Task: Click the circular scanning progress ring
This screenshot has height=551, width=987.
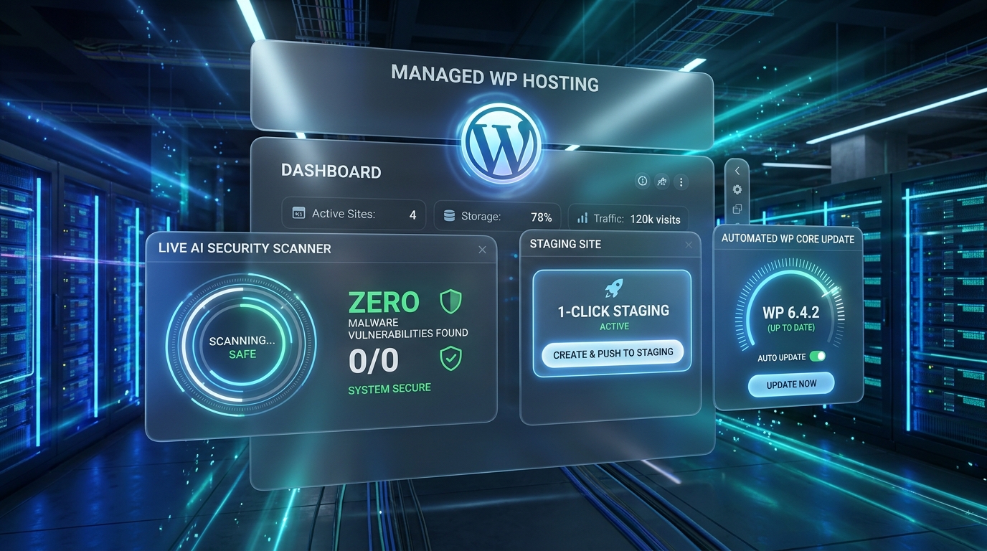Action: pyautogui.click(x=241, y=345)
